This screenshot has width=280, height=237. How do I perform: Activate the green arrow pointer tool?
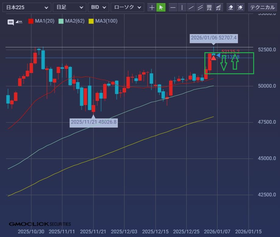[161, 7]
